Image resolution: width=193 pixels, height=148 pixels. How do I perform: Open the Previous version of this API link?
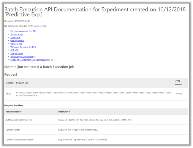coord(23,31)
